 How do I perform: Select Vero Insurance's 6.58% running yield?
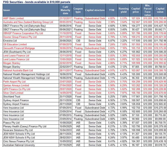tap(124, 111)
